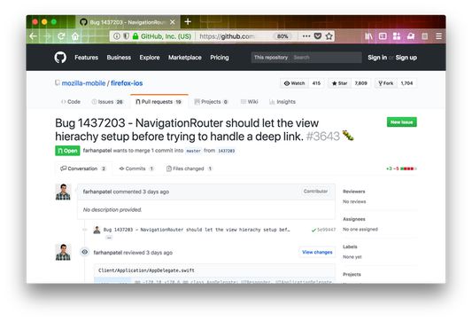The image size is (472, 321).
Task: Switch to the Insights tab
Action: 282,102
